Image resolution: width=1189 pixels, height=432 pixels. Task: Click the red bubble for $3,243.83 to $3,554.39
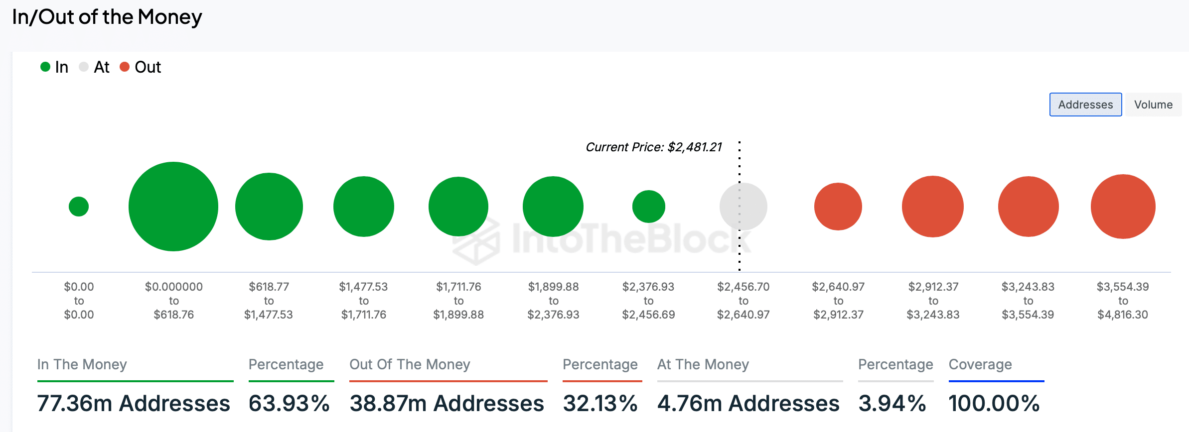pos(1029,207)
